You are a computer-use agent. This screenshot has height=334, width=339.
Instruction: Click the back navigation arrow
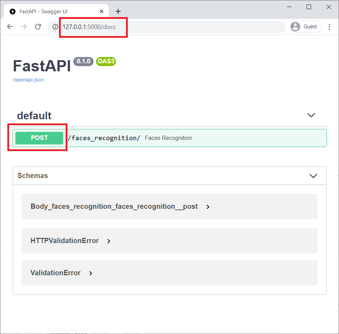[10, 26]
